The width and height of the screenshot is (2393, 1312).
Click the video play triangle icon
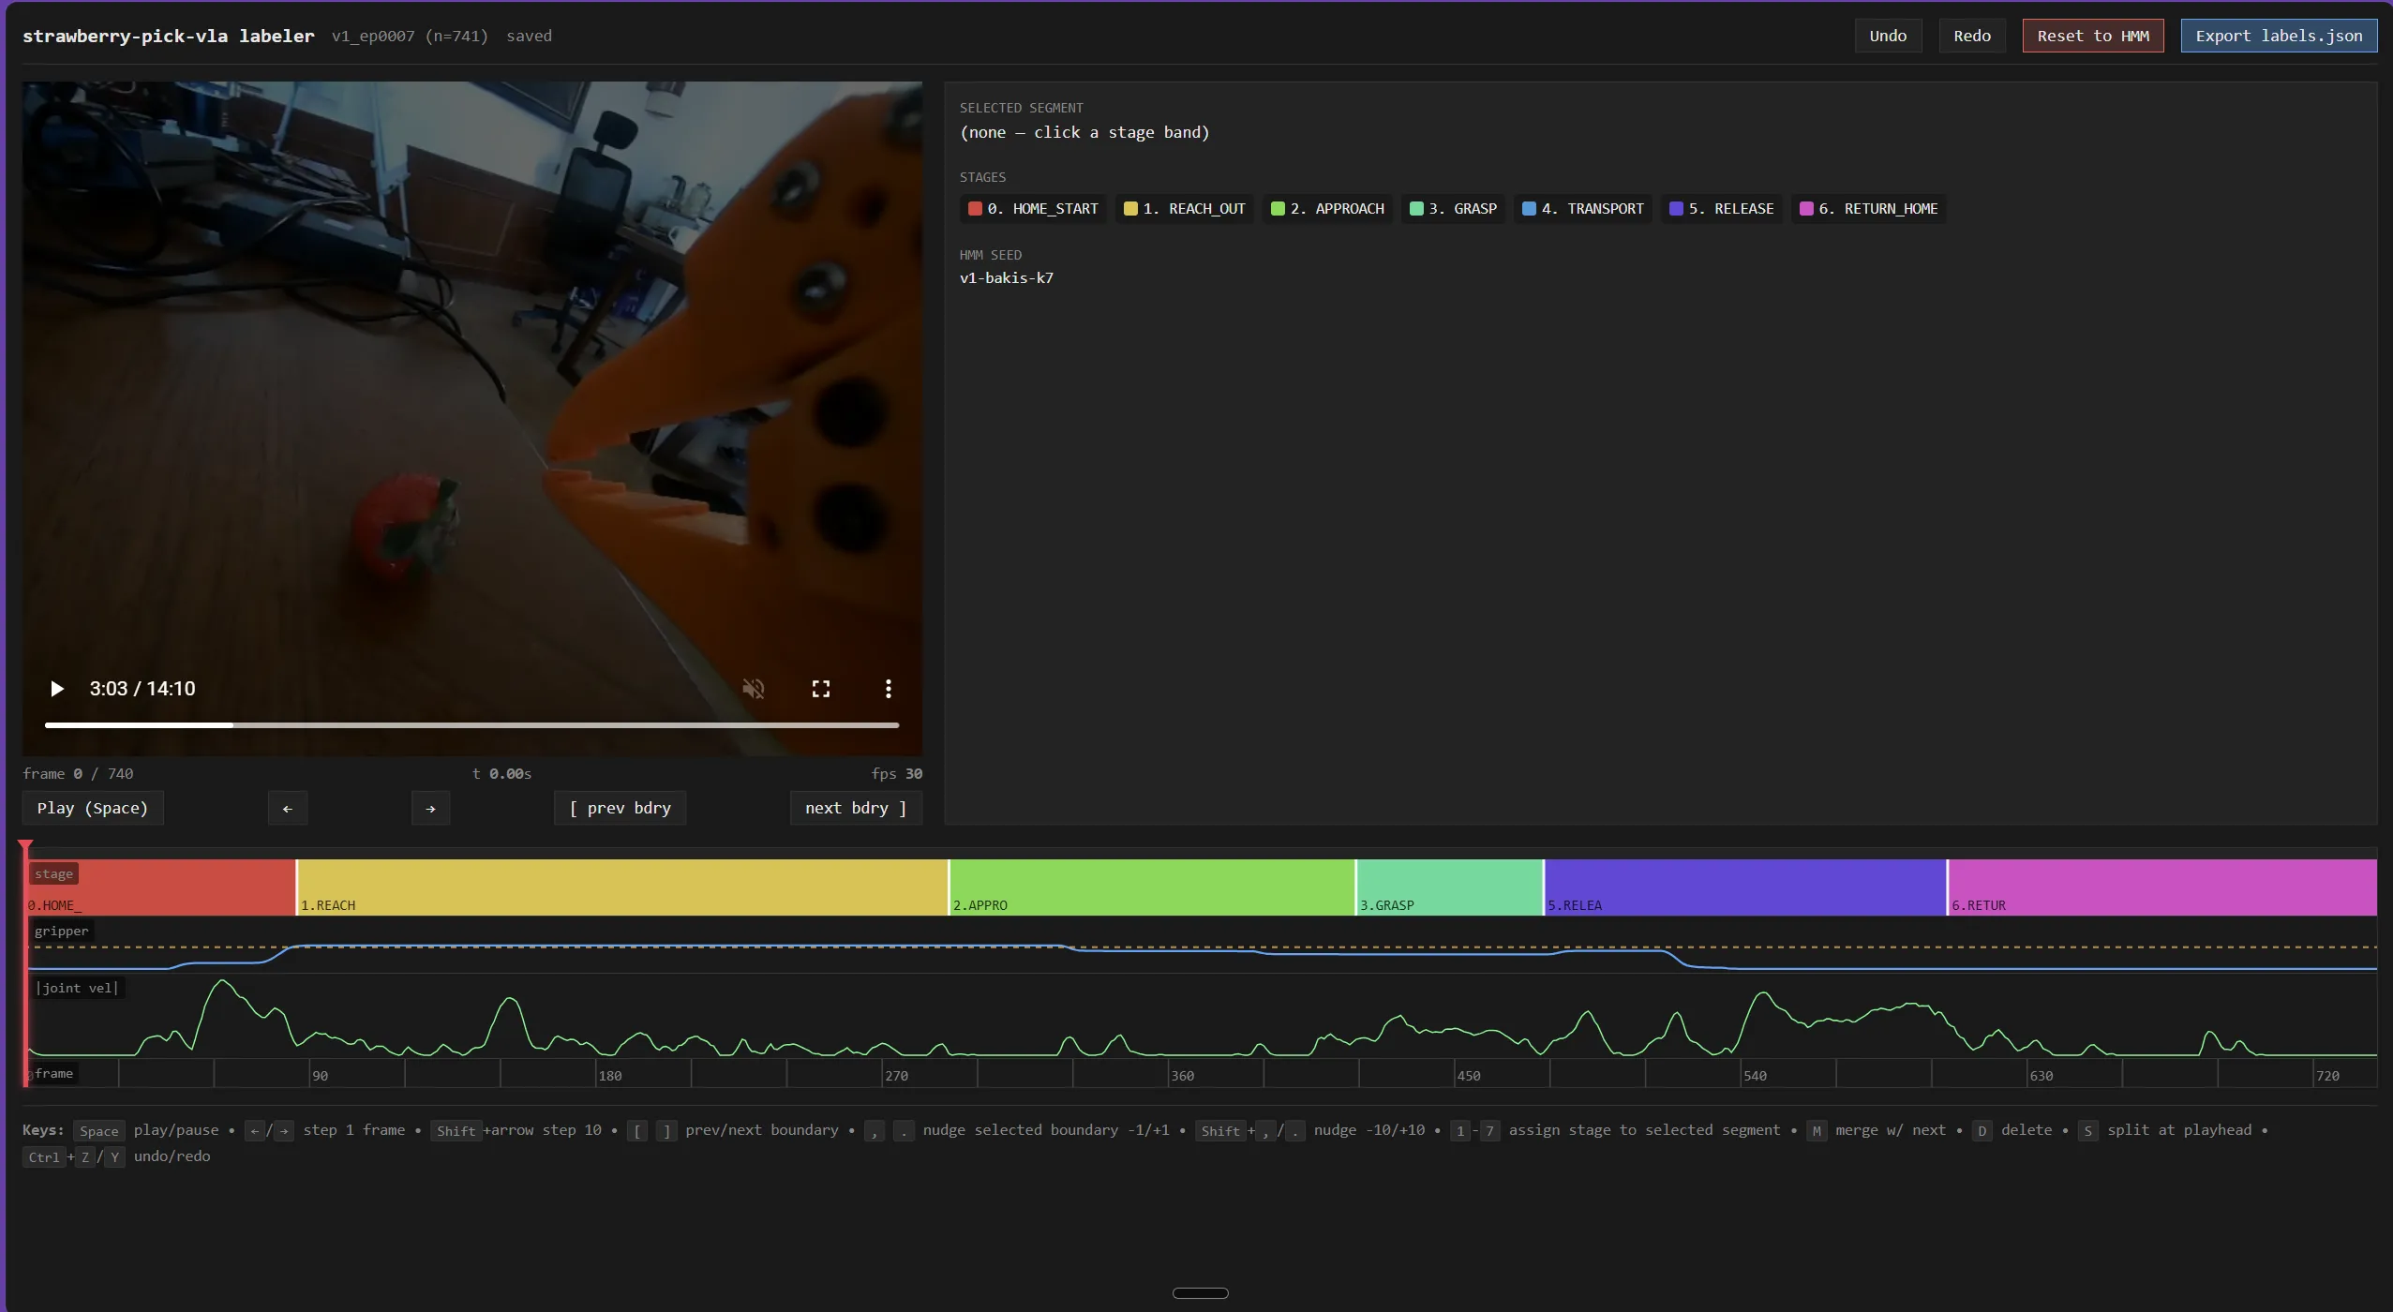coord(56,689)
